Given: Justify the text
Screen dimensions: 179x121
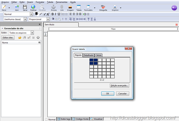Looking at the screenshot, I should click(x=80, y=14).
